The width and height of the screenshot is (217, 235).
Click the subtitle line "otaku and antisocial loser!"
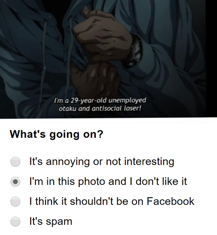(100, 109)
